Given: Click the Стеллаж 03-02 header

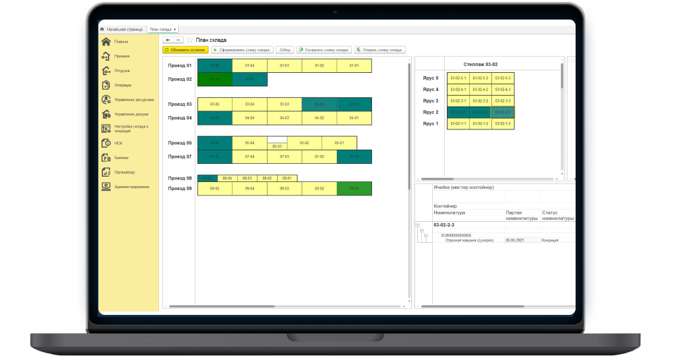Looking at the screenshot, I should [481, 65].
